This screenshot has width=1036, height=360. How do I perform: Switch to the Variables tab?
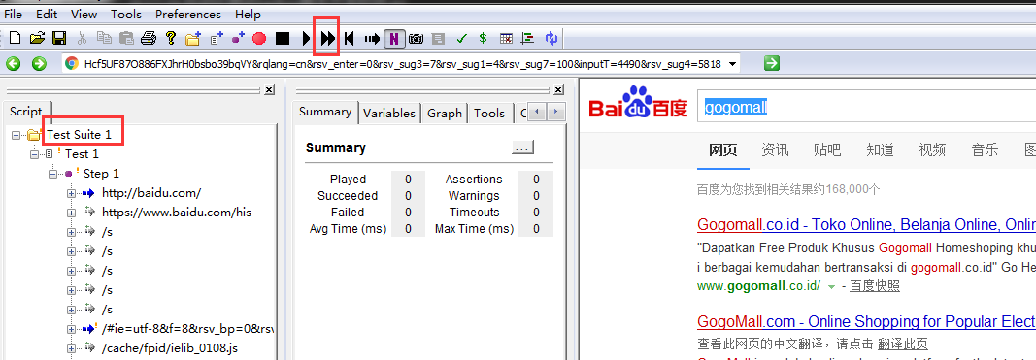pyautogui.click(x=389, y=113)
